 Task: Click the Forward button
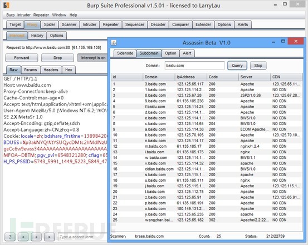[22, 58]
